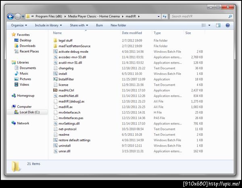Click the madVR breadcrumb segment
This screenshot has height=188, width=242.
point(131,17)
